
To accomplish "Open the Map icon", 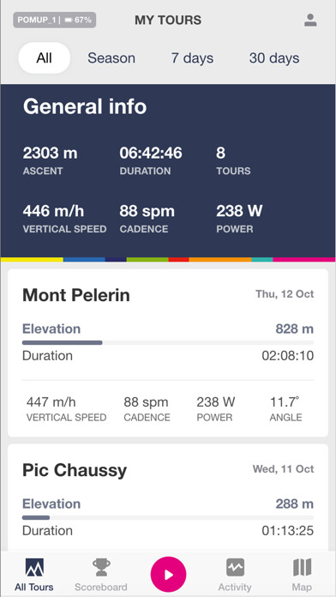I will (303, 568).
